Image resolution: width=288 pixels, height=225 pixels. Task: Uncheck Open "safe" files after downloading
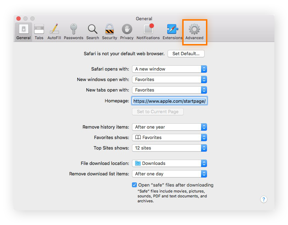click(x=134, y=185)
